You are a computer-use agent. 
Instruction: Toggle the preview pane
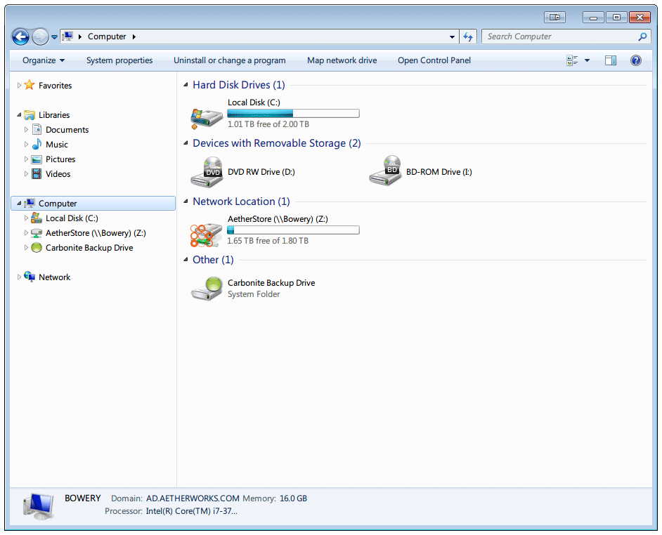click(611, 60)
